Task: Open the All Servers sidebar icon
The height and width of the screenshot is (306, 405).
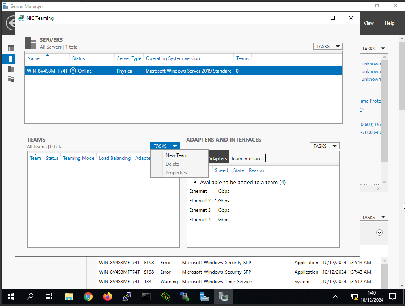Action: (x=11, y=69)
